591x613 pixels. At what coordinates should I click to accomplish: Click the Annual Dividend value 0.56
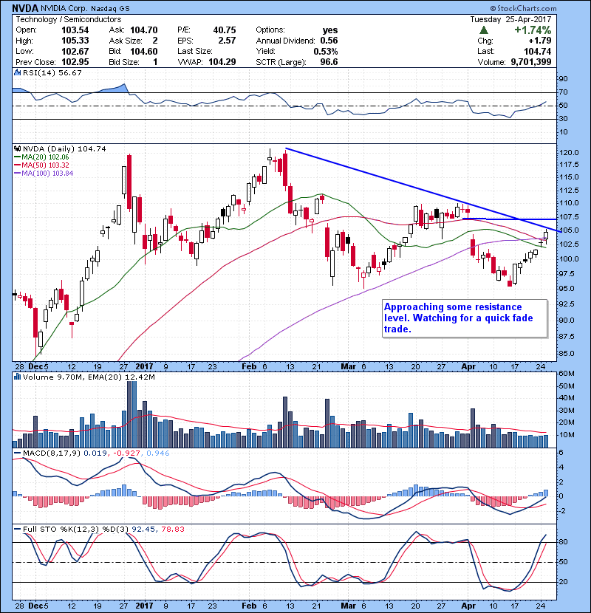click(x=329, y=41)
